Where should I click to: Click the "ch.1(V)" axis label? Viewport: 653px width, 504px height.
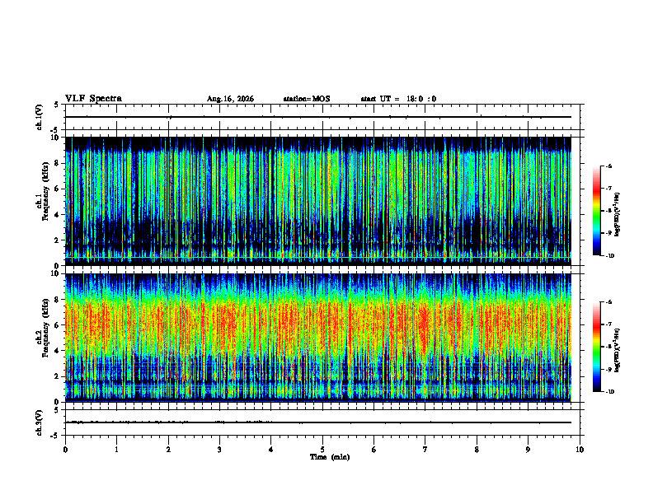pos(40,117)
